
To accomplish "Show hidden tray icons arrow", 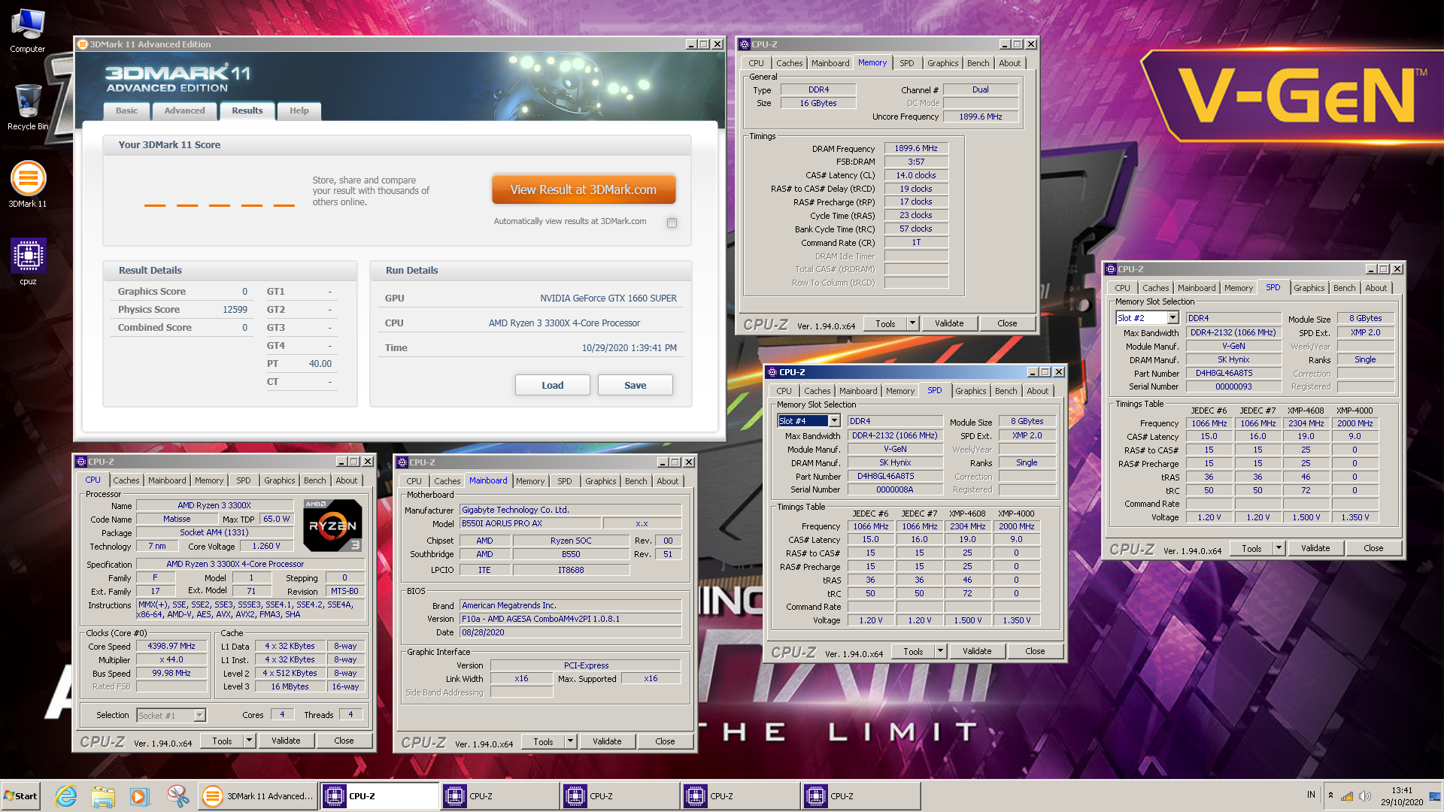I will pos(1330,796).
